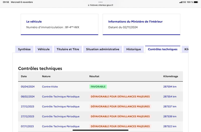Open the Synthèse tab

pos(24,49)
